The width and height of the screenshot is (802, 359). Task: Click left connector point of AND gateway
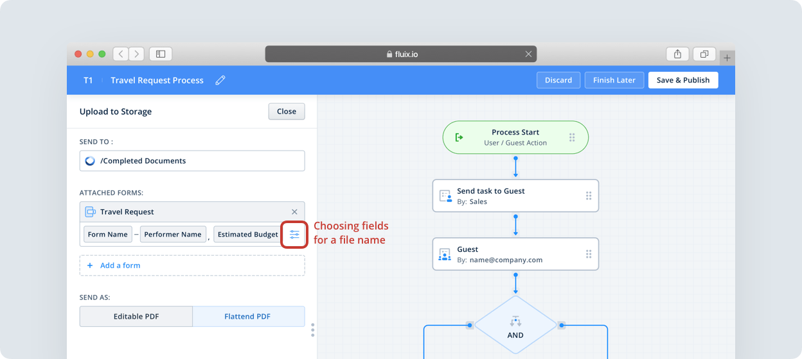470,325
